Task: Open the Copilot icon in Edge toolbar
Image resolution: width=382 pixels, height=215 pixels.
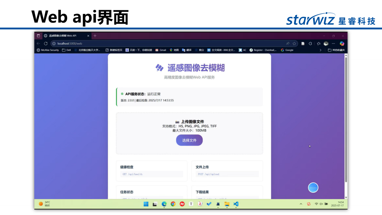Action: pyautogui.click(x=342, y=43)
